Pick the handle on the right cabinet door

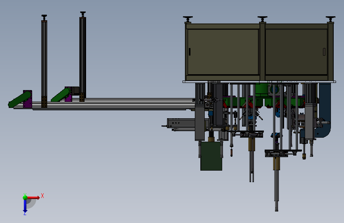tap(324, 52)
